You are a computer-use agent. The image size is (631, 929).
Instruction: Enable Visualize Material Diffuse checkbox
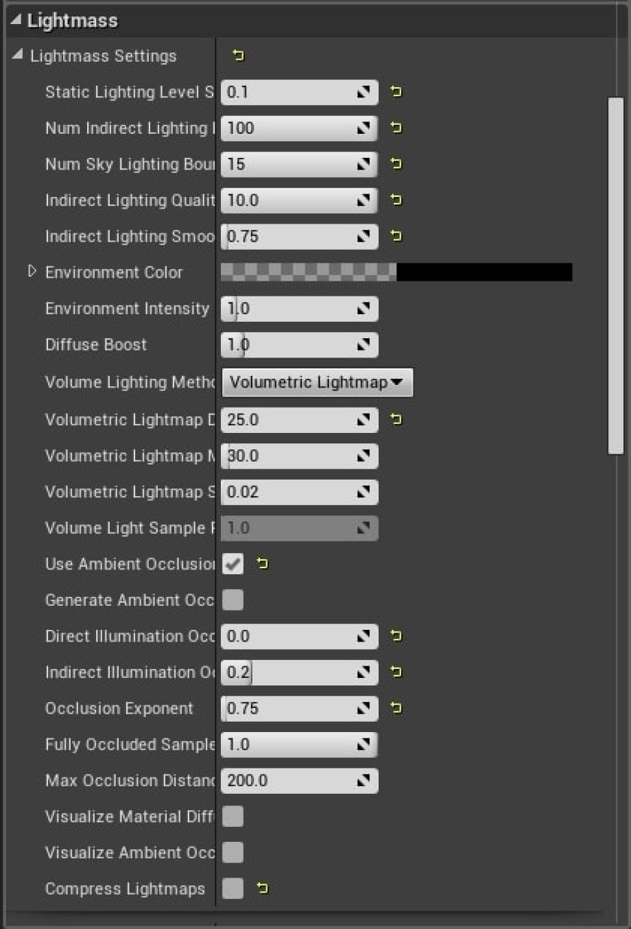(233, 816)
